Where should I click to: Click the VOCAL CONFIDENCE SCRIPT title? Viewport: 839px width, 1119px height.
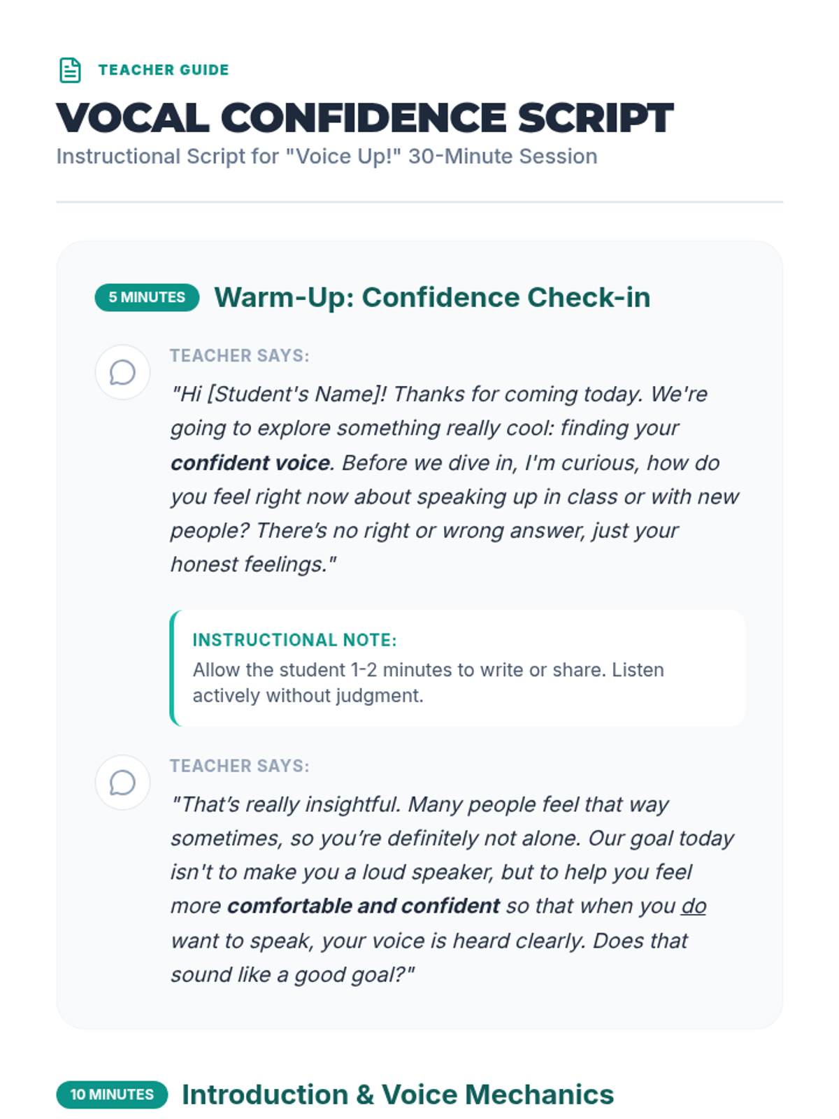coord(364,117)
